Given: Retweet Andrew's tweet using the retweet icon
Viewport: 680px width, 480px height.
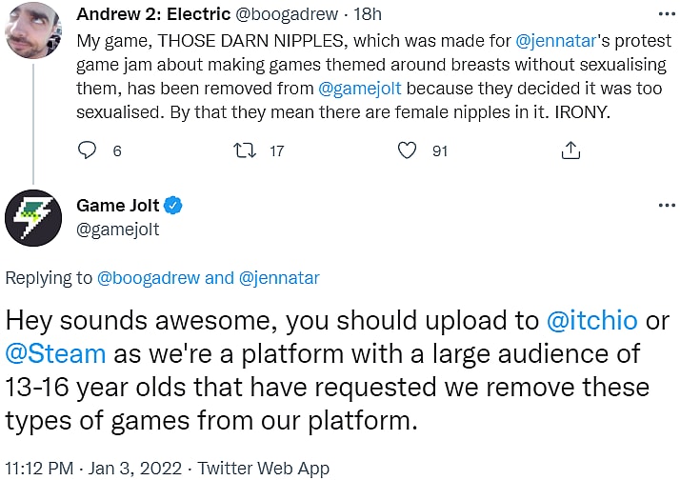Looking at the screenshot, I should click(245, 150).
